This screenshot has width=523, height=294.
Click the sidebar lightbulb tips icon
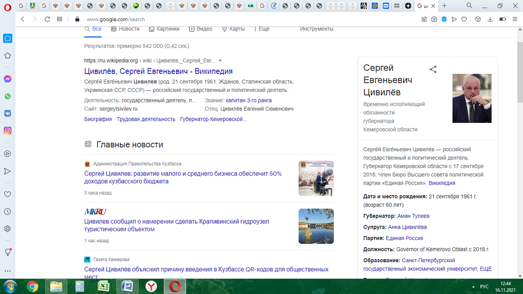point(7,252)
